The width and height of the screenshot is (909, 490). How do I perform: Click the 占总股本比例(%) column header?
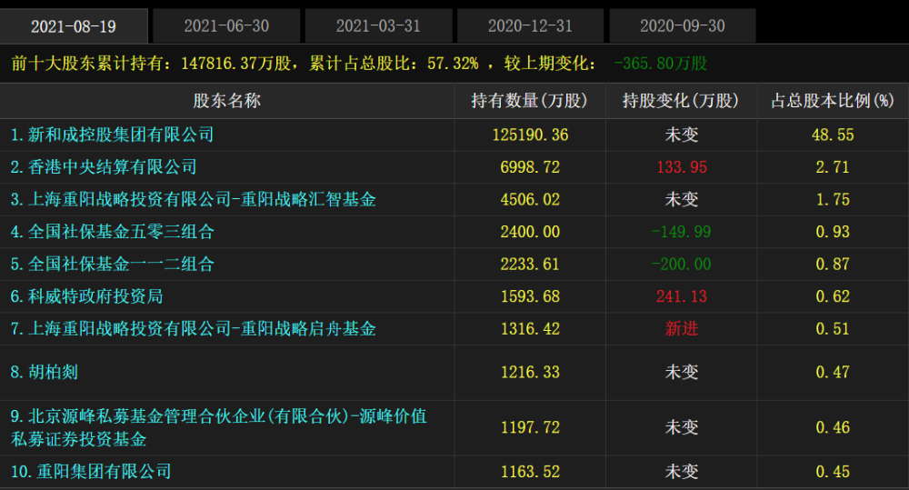coord(833,101)
